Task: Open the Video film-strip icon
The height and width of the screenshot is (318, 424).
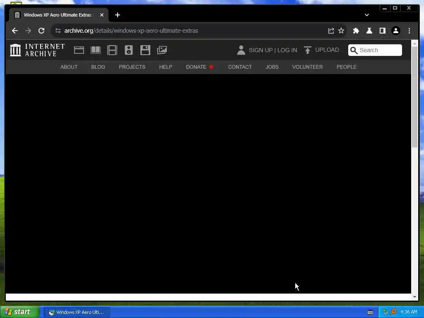Action: click(112, 50)
